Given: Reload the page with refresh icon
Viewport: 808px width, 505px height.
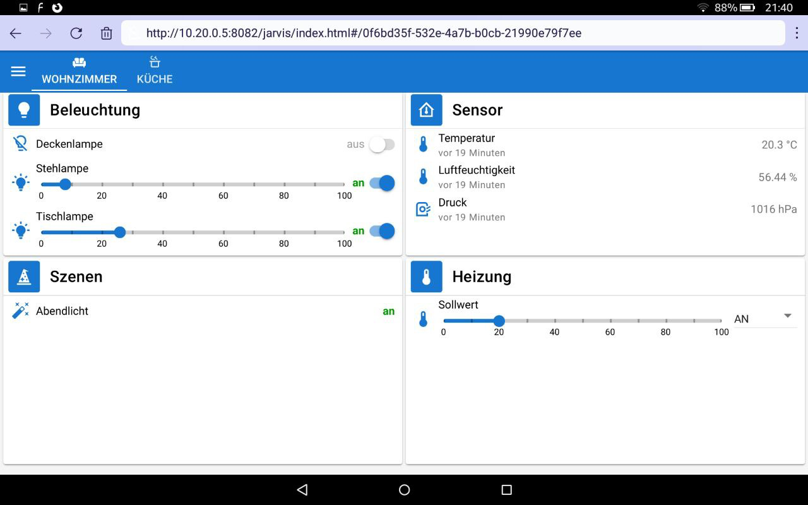Looking at the screenshot, I should (76, 33).
